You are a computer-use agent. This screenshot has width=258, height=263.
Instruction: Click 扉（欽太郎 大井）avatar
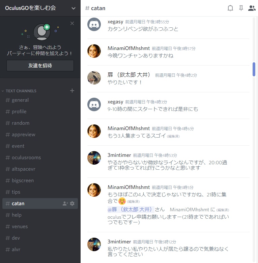[x=94, y=78]
